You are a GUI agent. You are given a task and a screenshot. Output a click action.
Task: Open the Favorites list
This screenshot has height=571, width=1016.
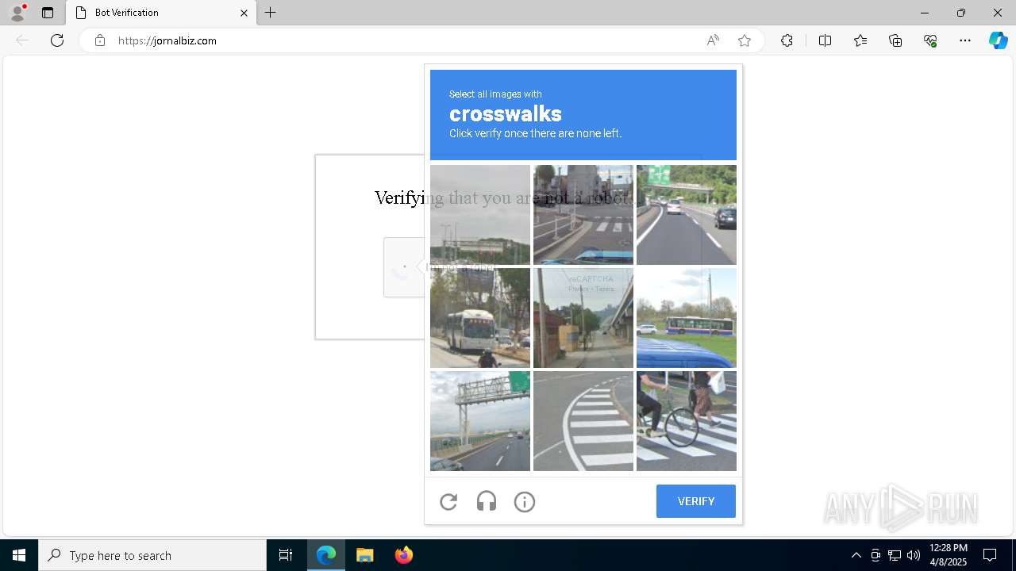860,40
